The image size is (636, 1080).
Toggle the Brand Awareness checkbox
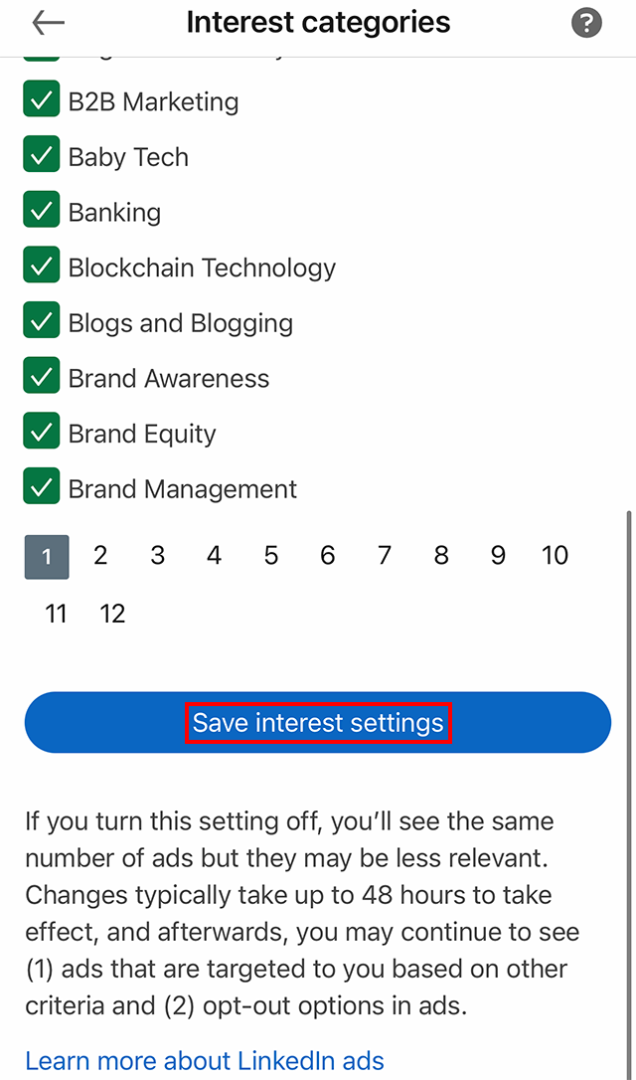[x=41, y=376]
